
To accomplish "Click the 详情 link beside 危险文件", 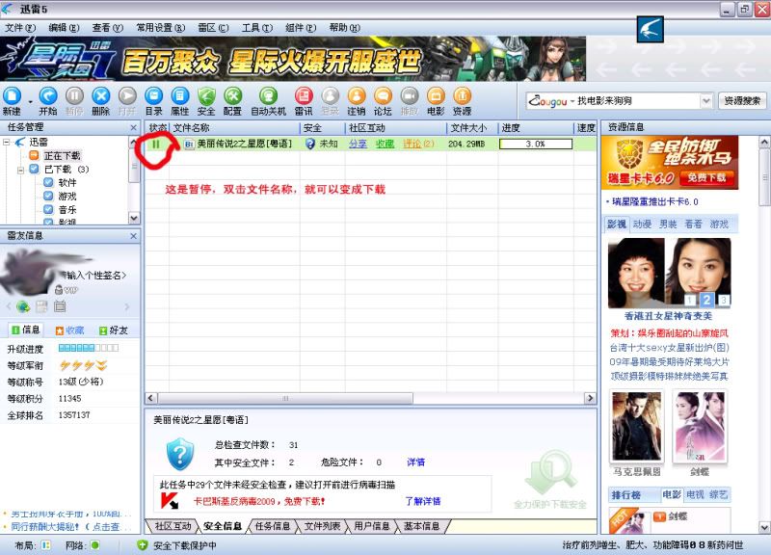I will (415, 462).
